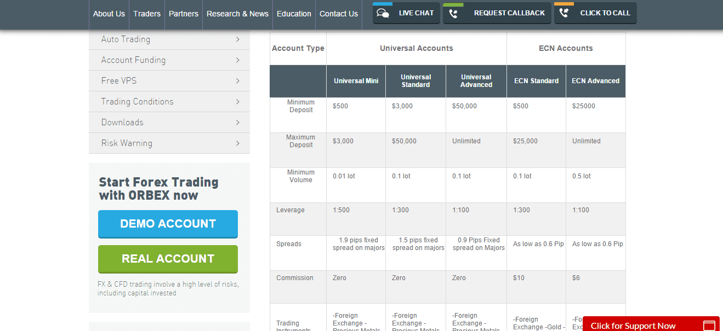Click the Account Type header cell
The width and height of the screenshot is (723, 331).
tap(298, 48)
